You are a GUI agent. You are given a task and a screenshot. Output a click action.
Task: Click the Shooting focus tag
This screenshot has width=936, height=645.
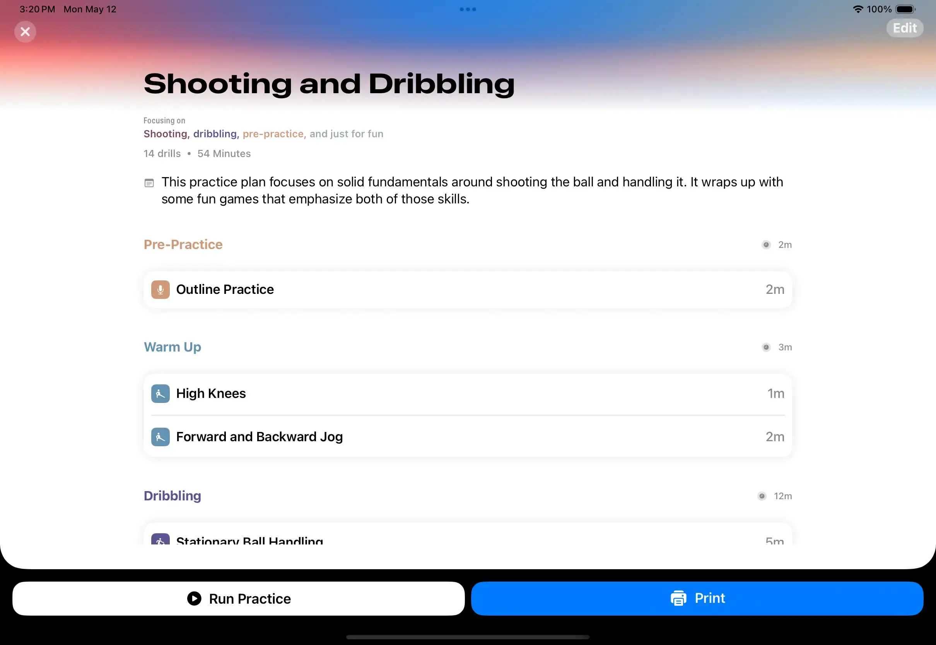[167, 134]
